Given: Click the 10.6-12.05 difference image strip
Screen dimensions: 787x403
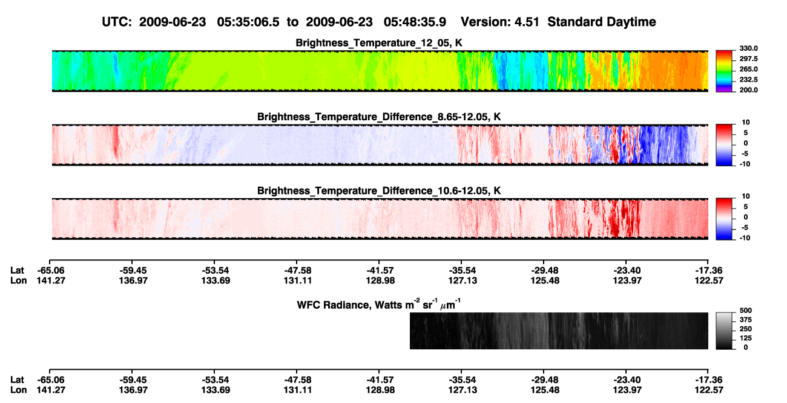Looking at the screenshot, I should 380,219.
